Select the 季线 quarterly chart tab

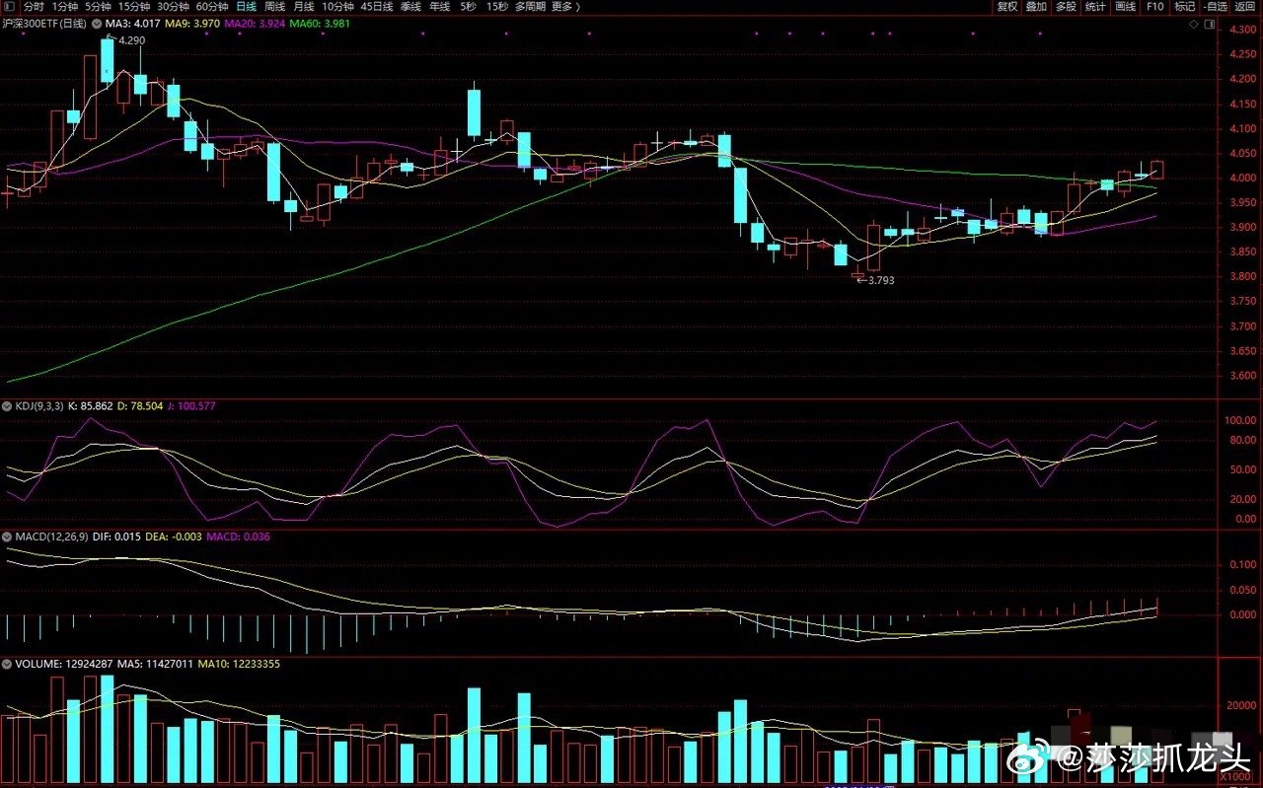[x=410, y=6]
